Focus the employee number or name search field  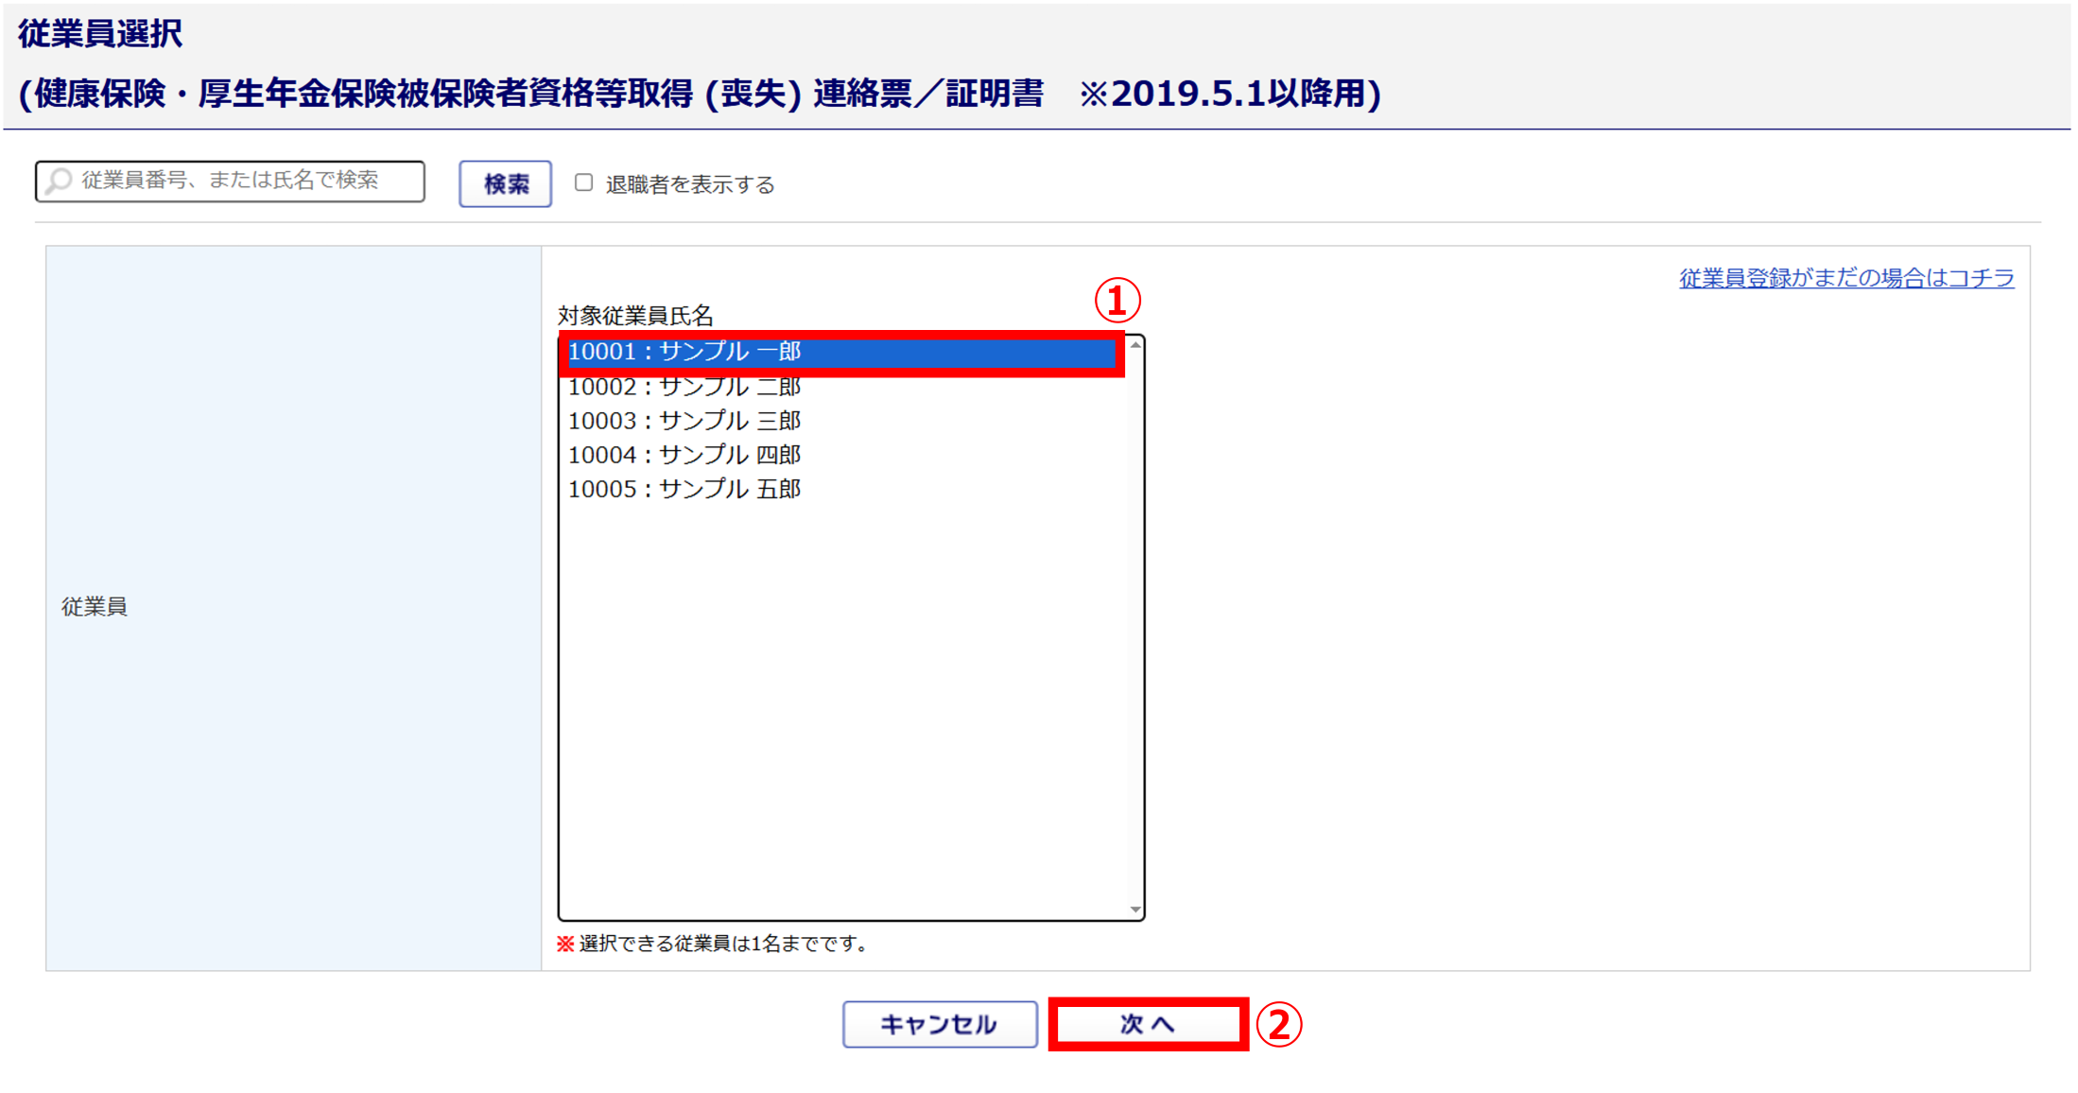coord(230,181)
